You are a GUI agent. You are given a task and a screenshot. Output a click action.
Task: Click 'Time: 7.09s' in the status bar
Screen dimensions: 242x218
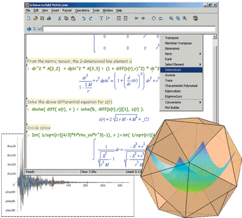point(89,172)
